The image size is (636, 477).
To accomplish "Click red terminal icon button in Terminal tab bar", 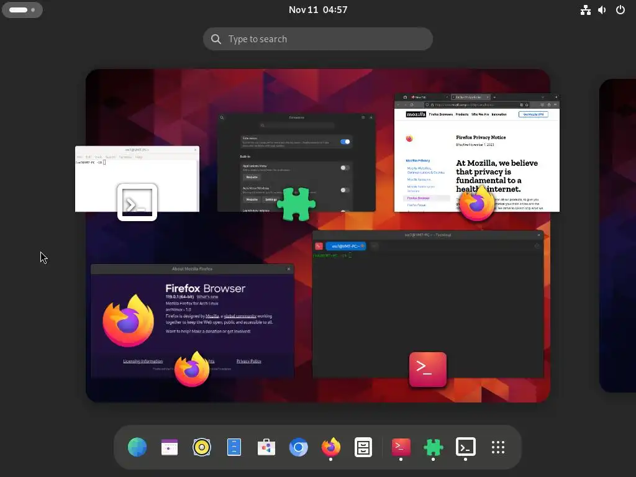I will click(319, 246).
